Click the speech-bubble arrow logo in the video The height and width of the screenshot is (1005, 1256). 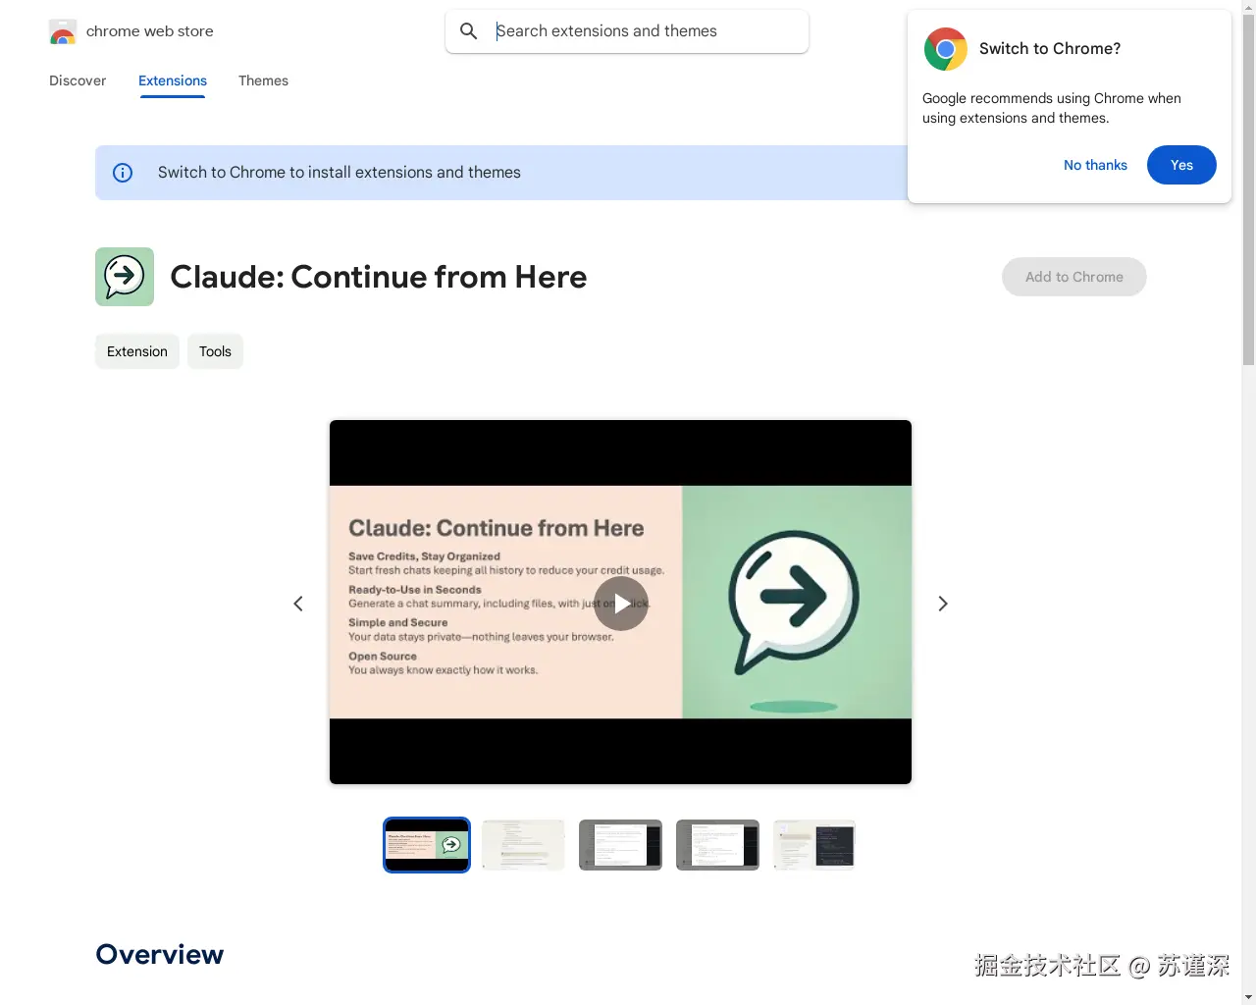[791, 597]
